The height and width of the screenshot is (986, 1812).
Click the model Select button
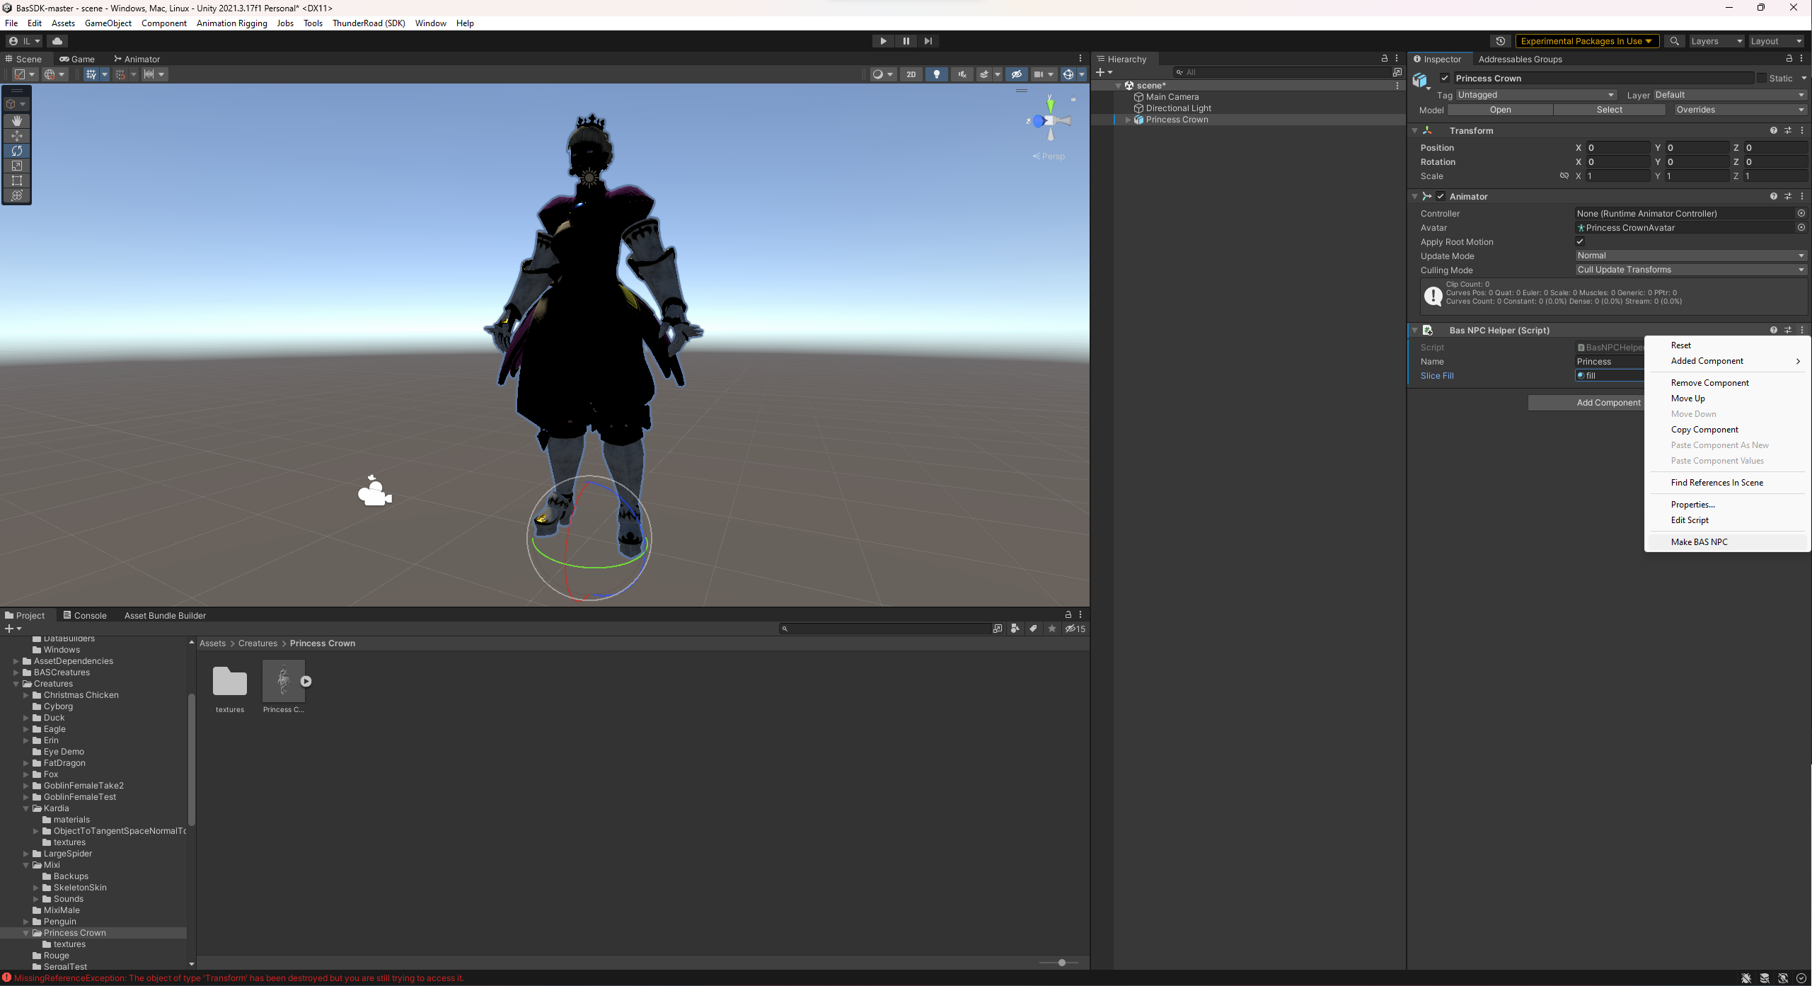1609,110
